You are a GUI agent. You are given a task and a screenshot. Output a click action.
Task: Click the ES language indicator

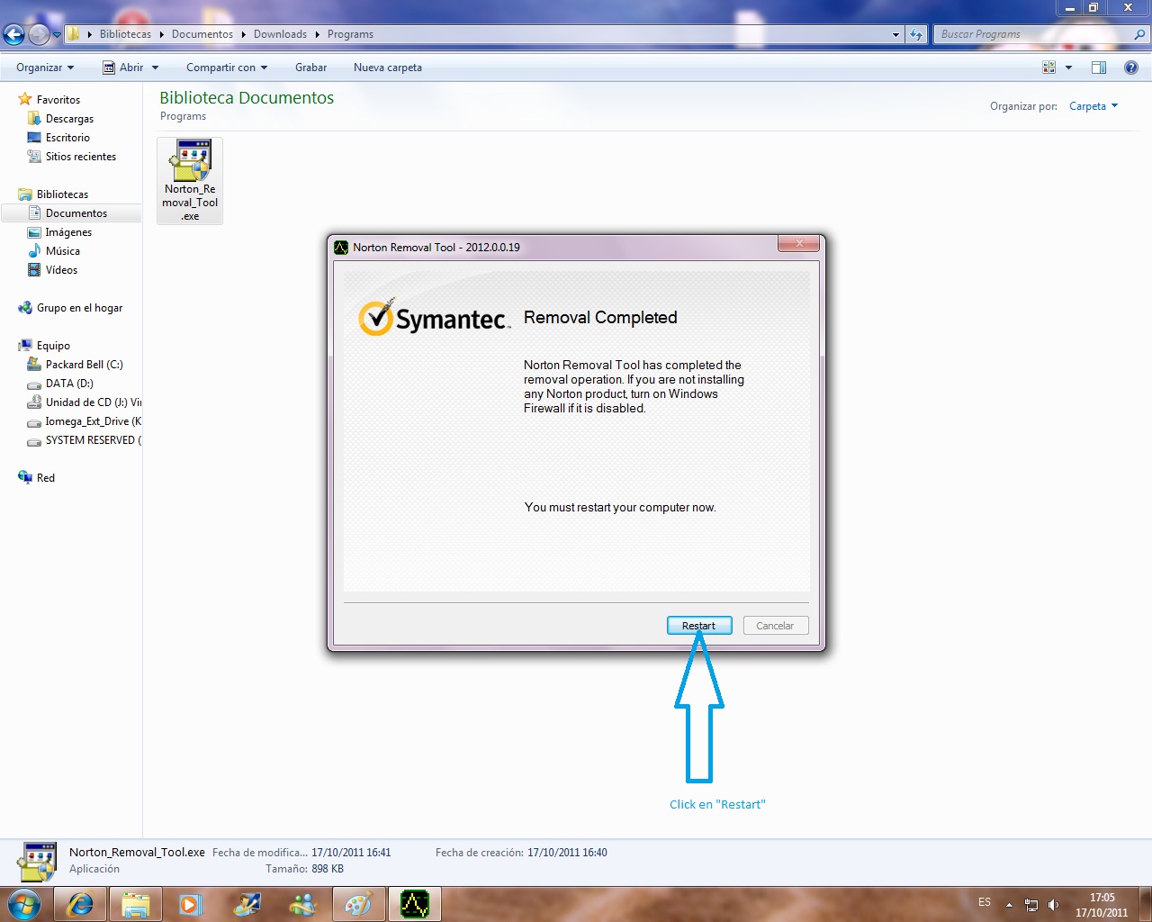coord(985,902)
